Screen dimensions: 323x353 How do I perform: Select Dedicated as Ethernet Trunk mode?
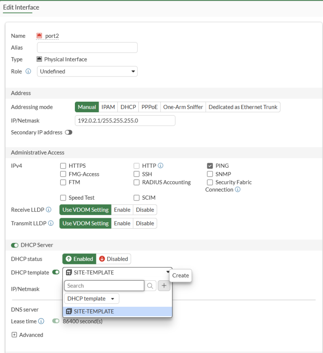point(243,107)
